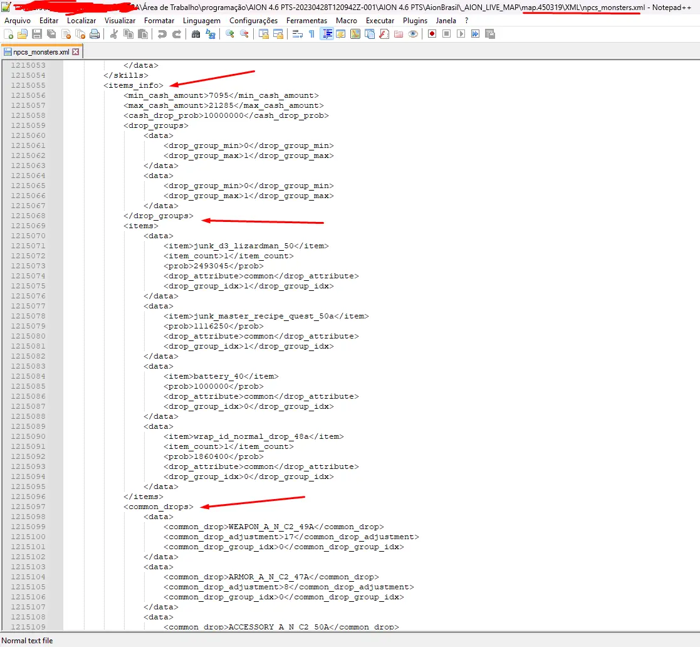Open the Linguagem menu

[201, 21]
